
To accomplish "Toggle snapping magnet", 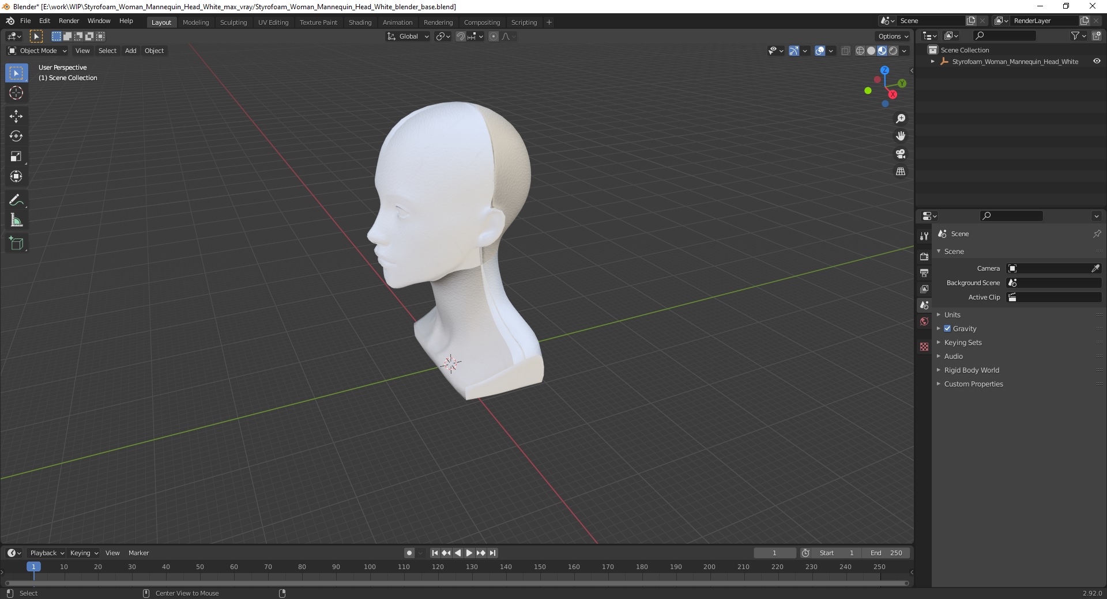I will 461,36.
